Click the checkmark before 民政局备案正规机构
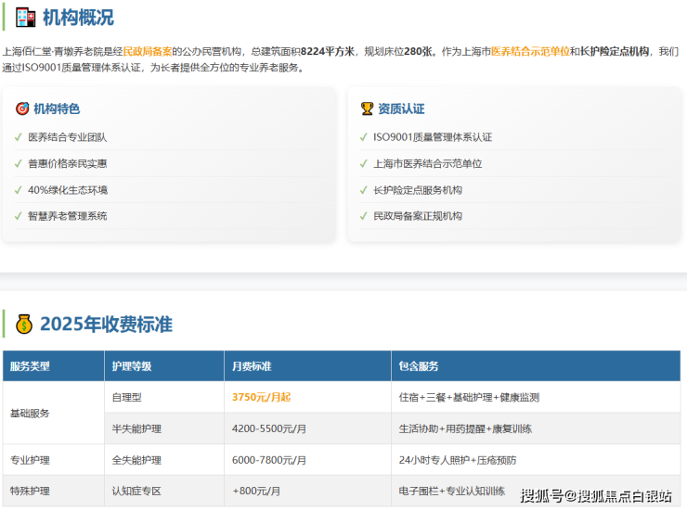 (363, 216)
